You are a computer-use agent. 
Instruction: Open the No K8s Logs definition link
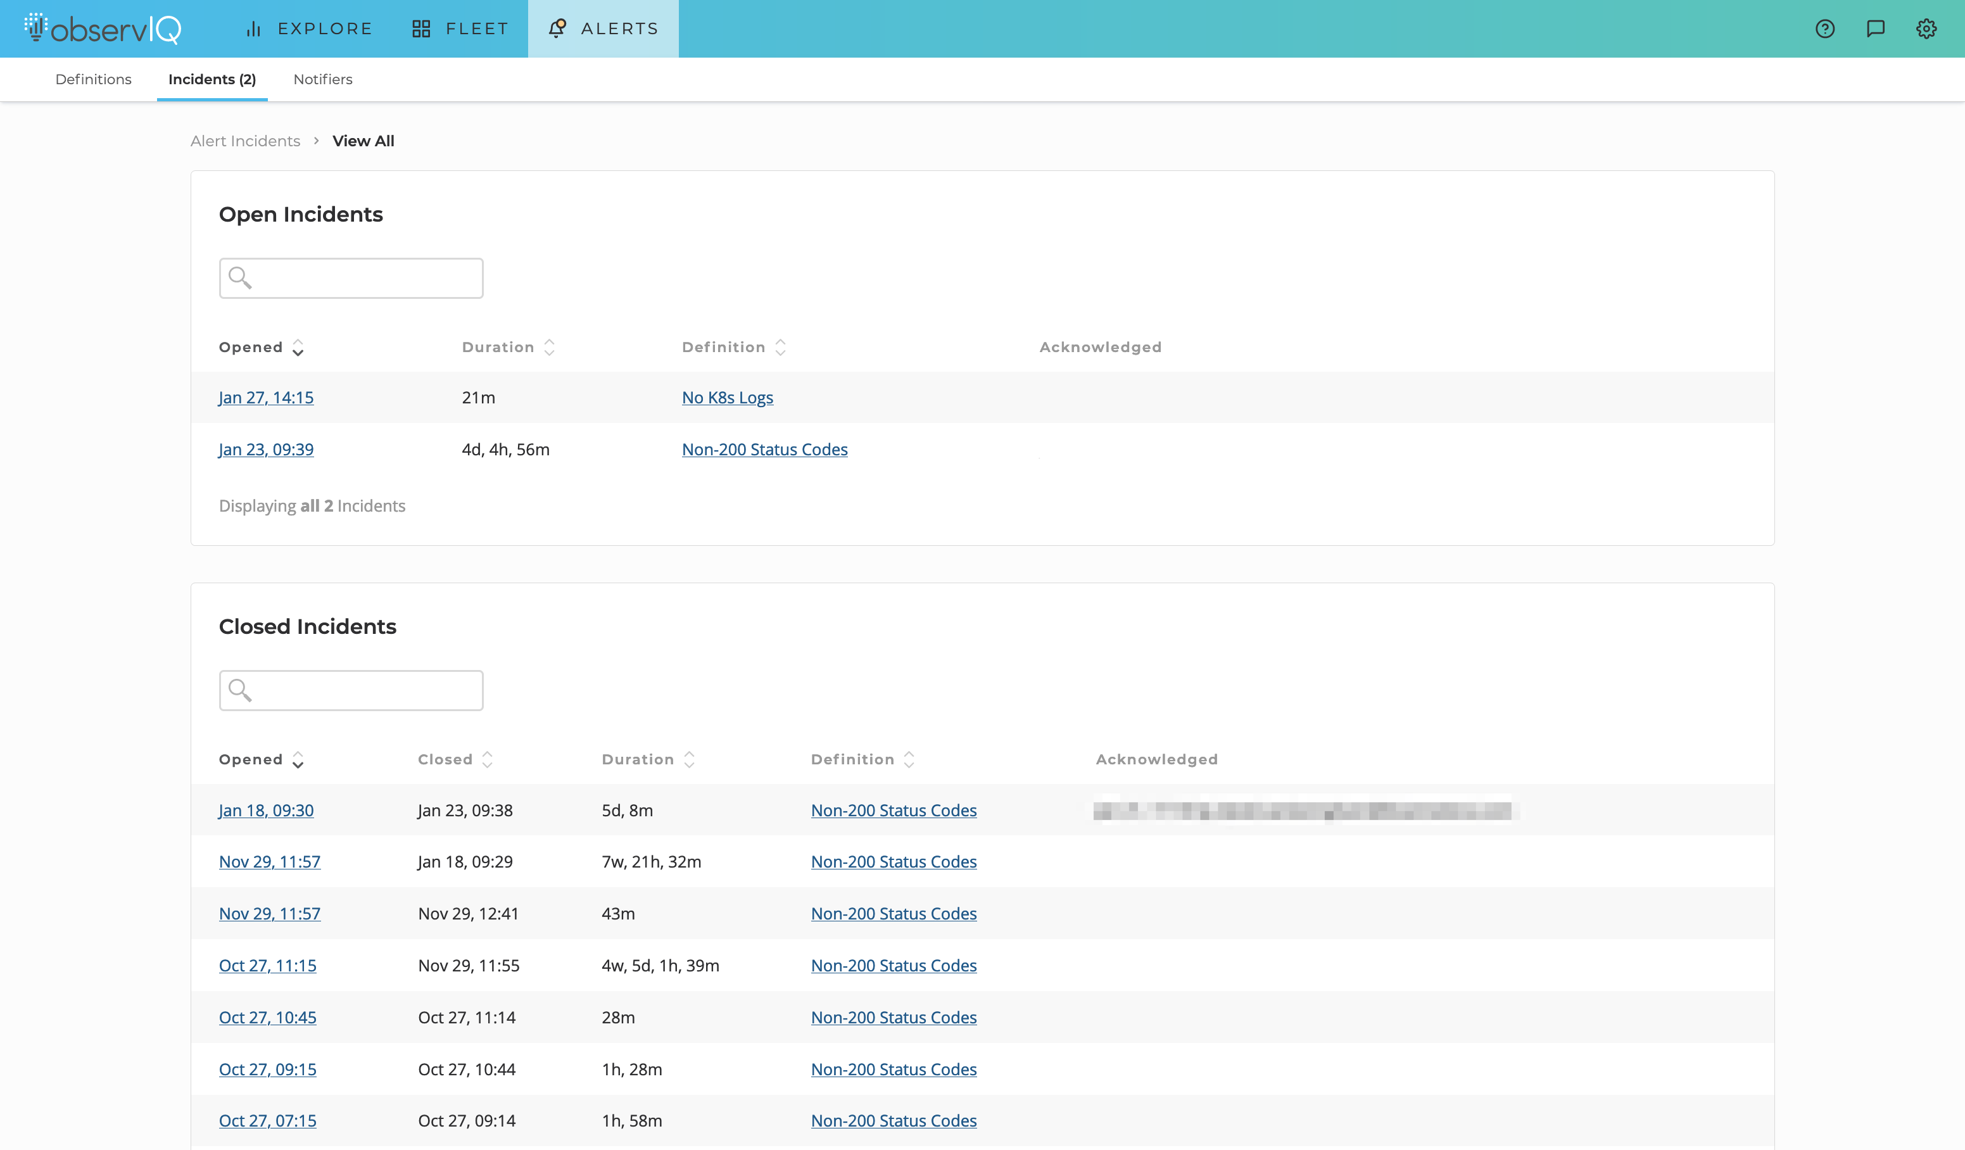(727, 398)
